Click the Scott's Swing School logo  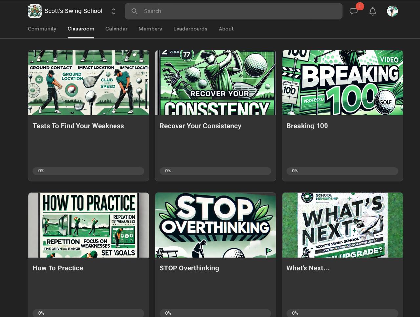point(35,11)
